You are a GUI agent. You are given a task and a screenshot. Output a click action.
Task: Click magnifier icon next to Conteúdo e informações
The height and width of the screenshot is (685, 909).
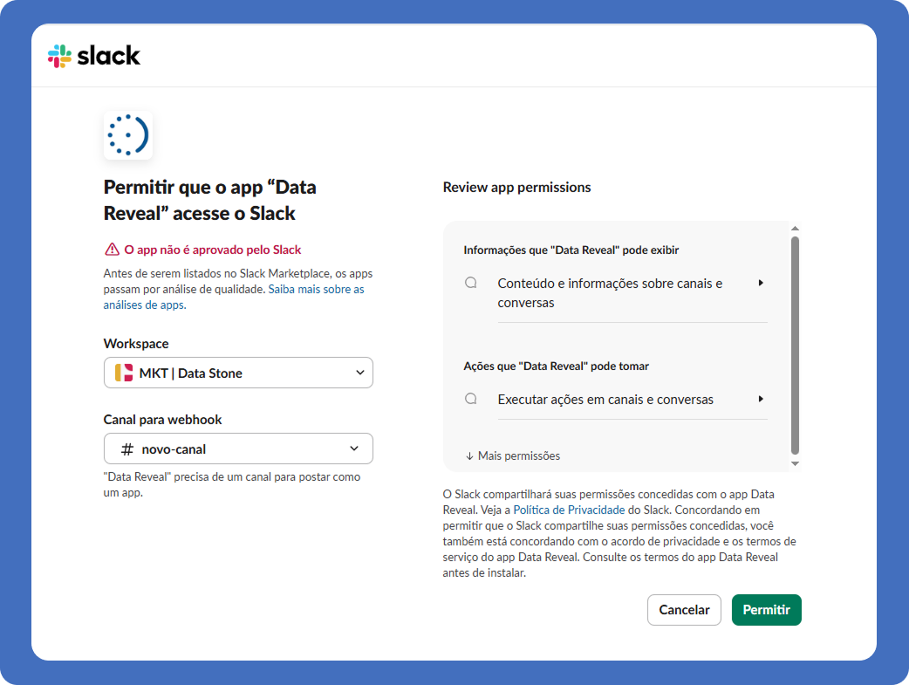[471, 283]
